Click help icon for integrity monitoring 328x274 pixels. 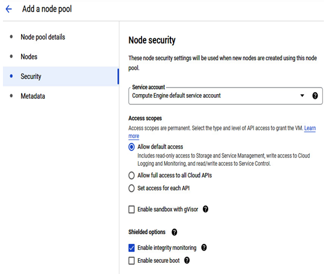pos(204,248)
